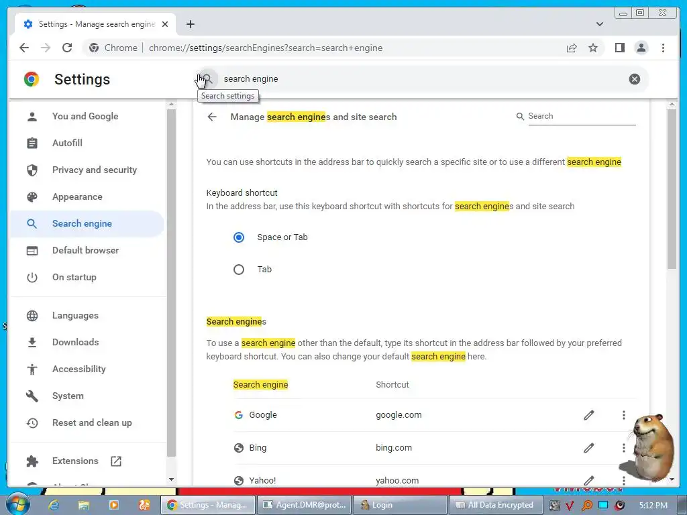Viewport: 687px width, 515px height.
Task: Click the Settings Chrome taskbar button
Action: (x=209, y=505)
